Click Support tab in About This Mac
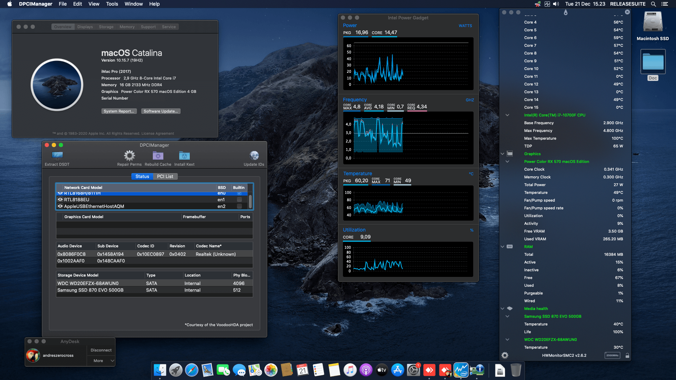Viewport: 676px width, 380px height. point(148,27)
